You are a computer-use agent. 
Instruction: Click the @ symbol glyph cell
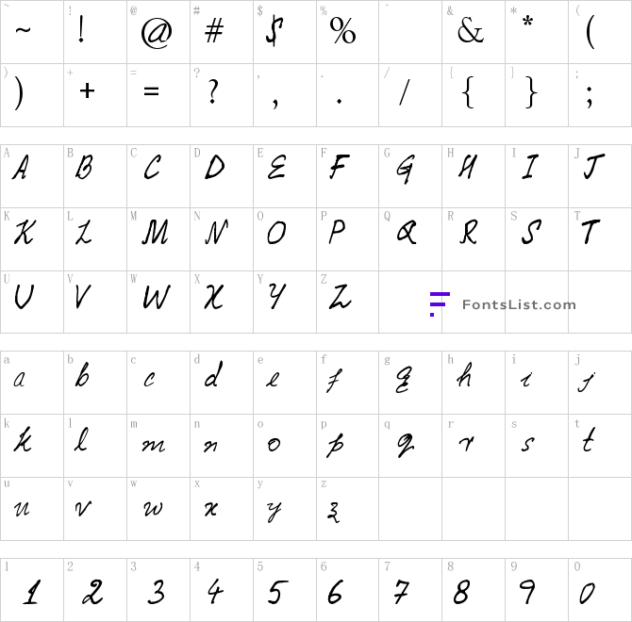point(158,32)
